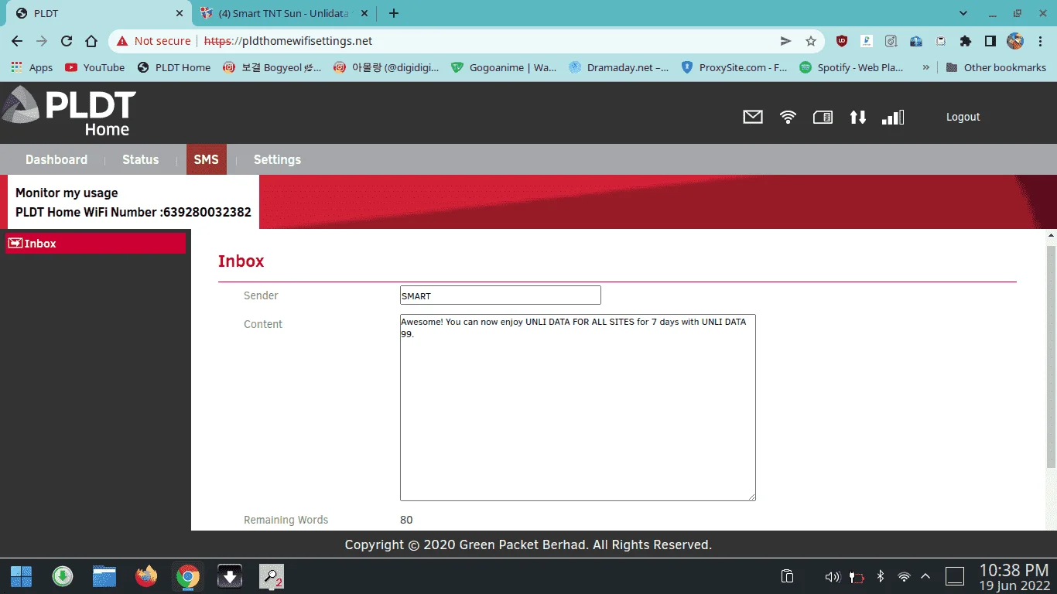Open Firefox from the taskbar
This screenshot has height=594, width=1057.
pyautogui.click(x=146, y=576)
